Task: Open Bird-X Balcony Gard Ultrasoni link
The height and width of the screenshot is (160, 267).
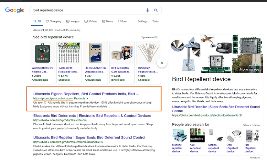Action: pos(121,70)
